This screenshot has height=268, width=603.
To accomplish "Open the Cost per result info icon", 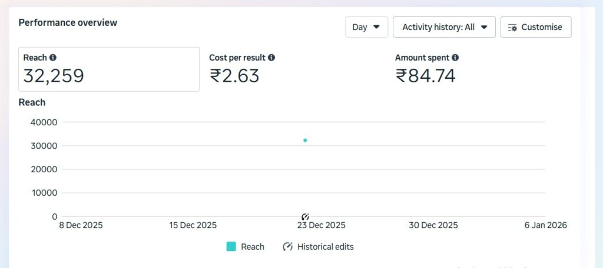I will 271,58.
